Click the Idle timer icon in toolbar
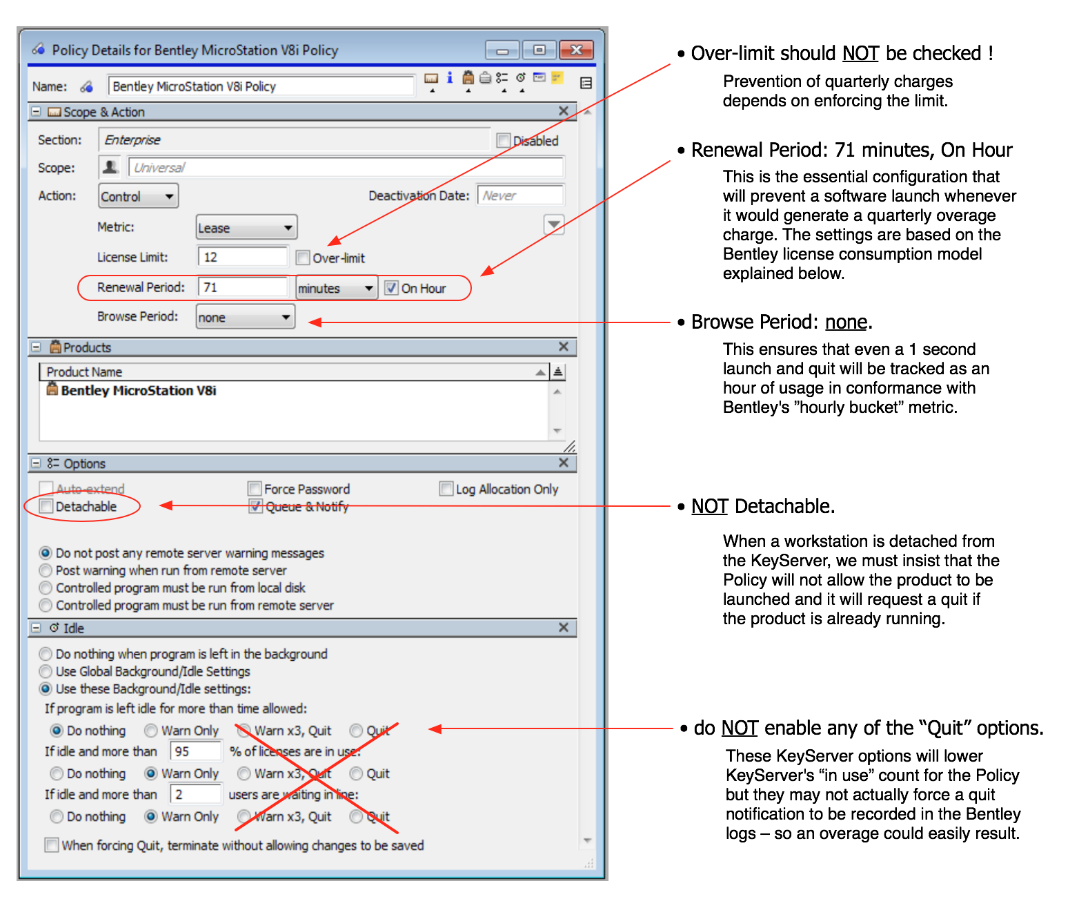The image size is (1079, 917). coord(521,78)
